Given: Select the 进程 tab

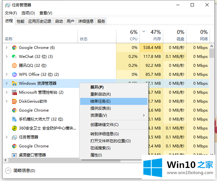Looking at the screenshot, I should click(x=9, y=21).
